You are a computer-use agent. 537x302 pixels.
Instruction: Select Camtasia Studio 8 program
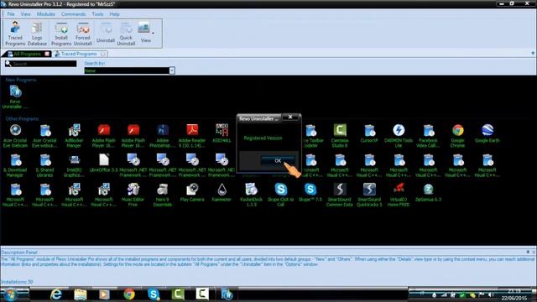(x=340, y=136)
